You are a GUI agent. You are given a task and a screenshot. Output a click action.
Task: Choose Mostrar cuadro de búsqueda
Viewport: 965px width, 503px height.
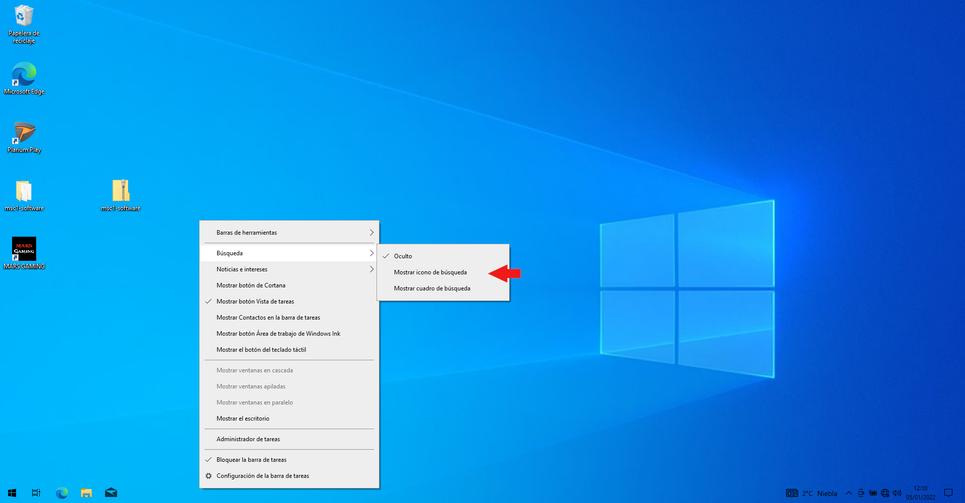coord(443,288)
